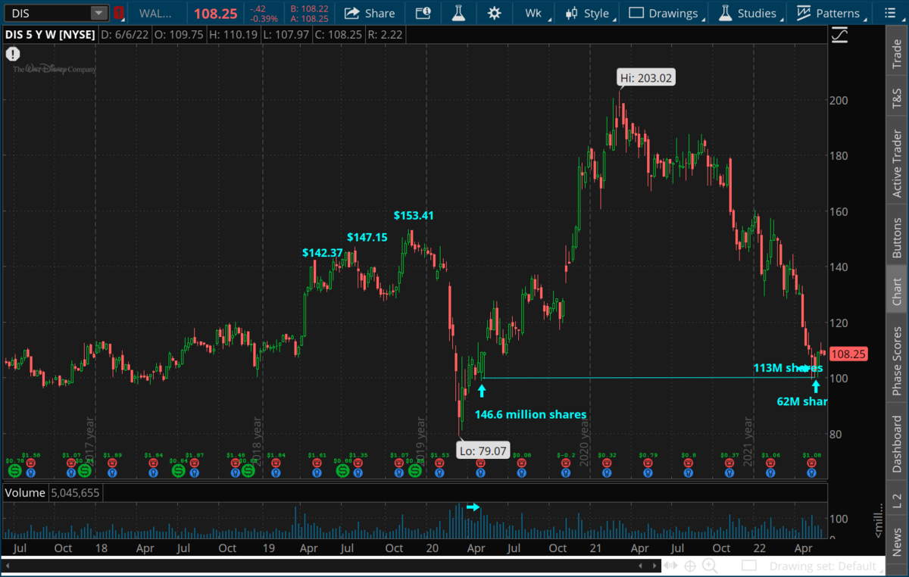This screenshot has width=909, height=577.
Task: Click the rectangle icon beside Drawing set
Action: pos(749,566)
